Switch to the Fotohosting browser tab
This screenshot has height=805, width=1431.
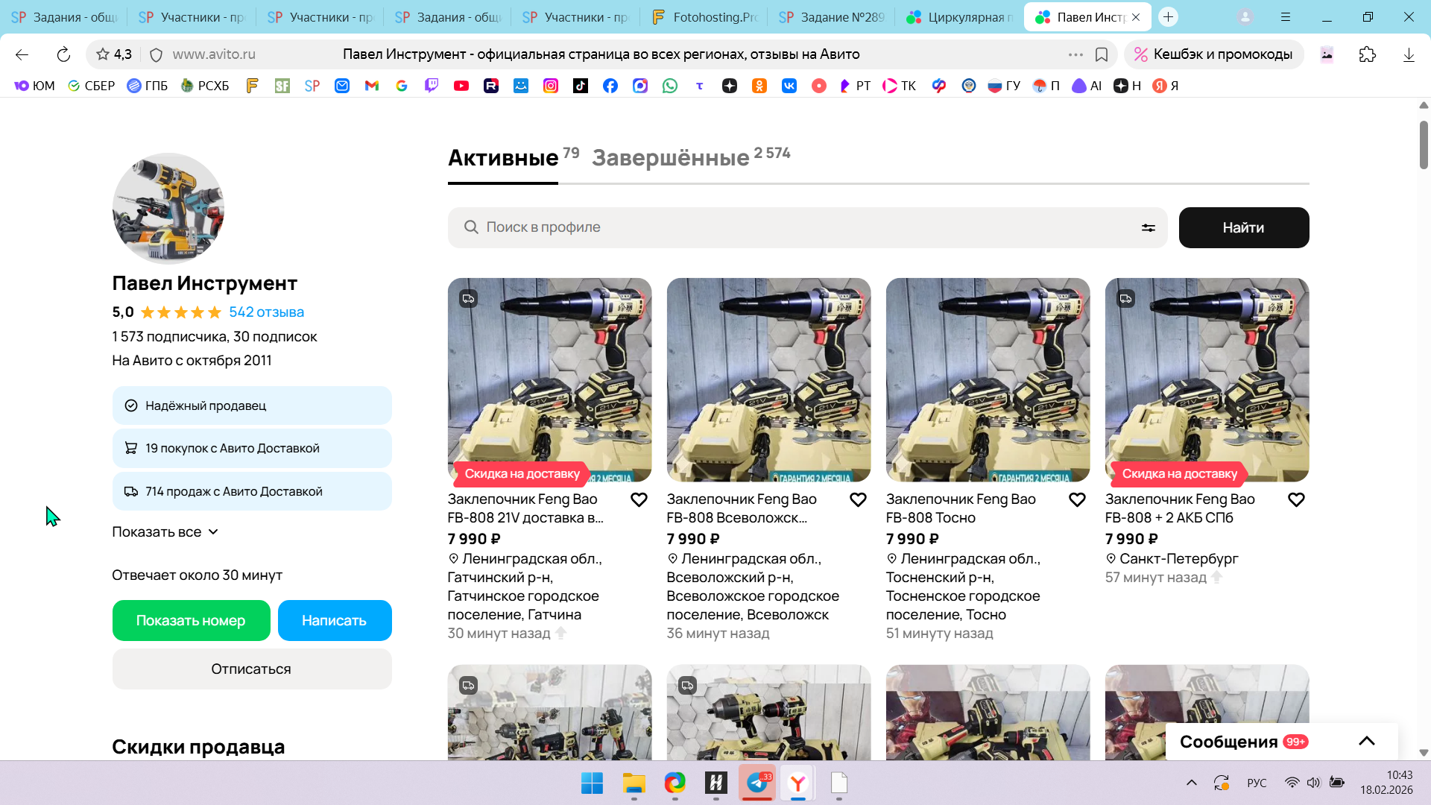(x=704, y=17)
